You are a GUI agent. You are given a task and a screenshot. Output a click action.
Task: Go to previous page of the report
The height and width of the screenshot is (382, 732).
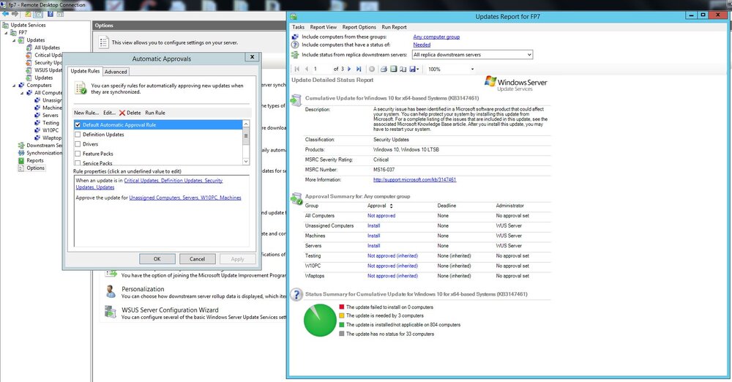tap(307, 69)
